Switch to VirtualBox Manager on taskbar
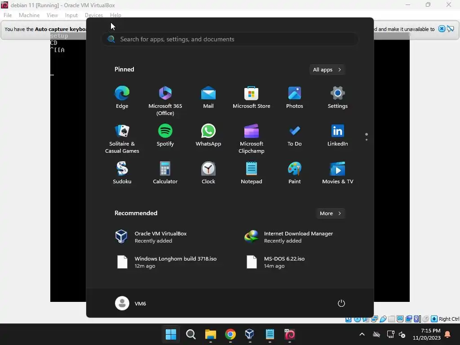 tap(250, 334)
